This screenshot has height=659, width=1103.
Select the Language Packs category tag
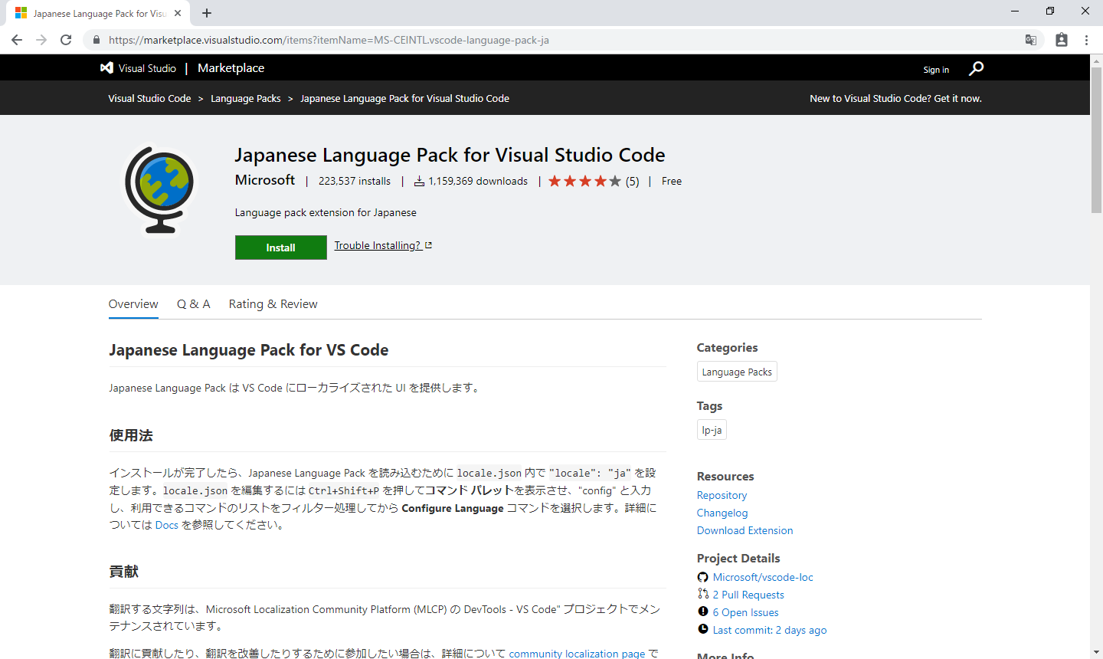click(x=737, y=372)
